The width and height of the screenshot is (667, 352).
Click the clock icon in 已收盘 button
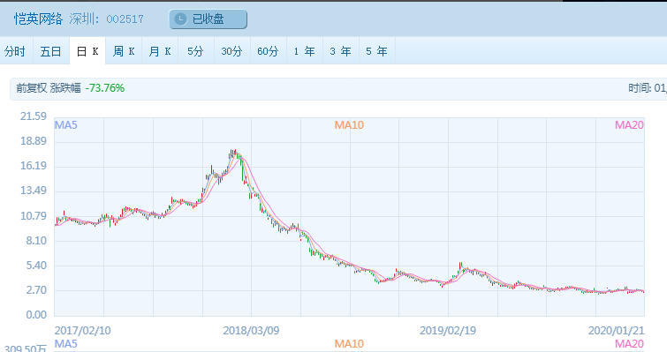tap(181, 19)
